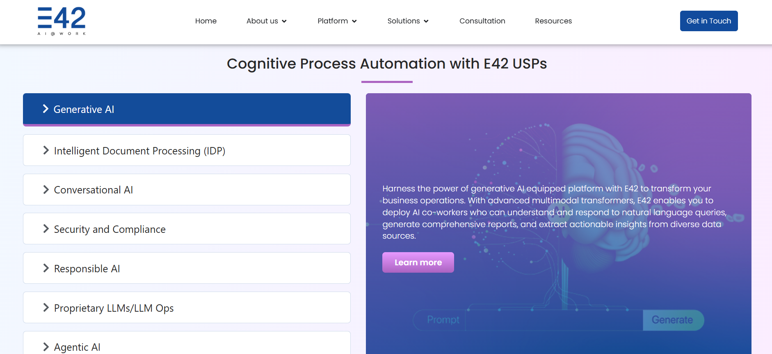Click the chevron beside Proprietary LLMs/LLM Ops

tap(46, 308)
